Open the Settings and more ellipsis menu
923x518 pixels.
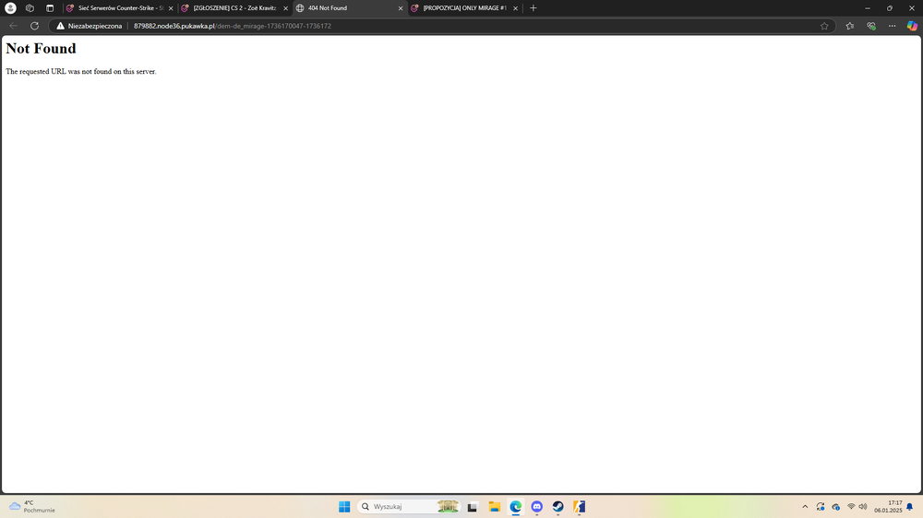[893, 26]
